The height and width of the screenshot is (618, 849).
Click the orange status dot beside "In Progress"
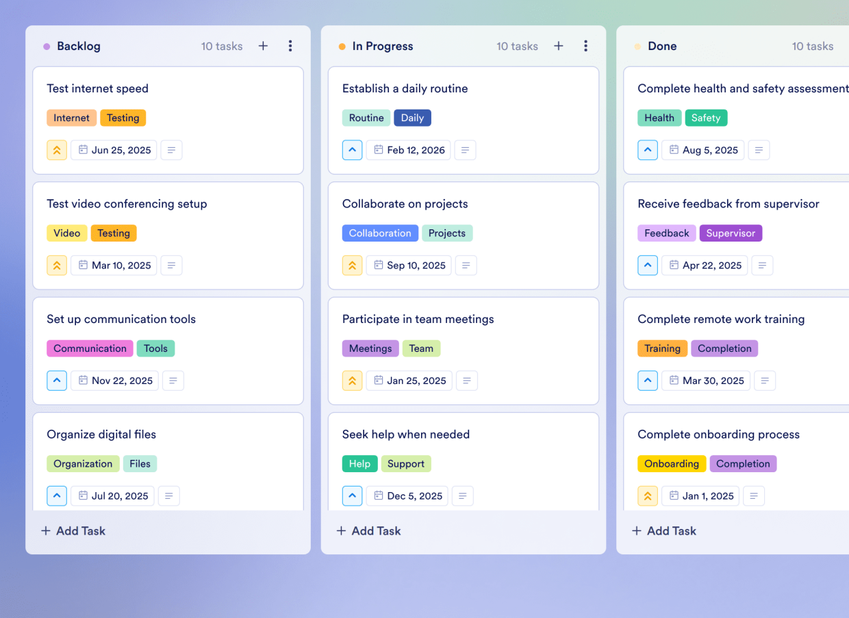click(342, 46)
